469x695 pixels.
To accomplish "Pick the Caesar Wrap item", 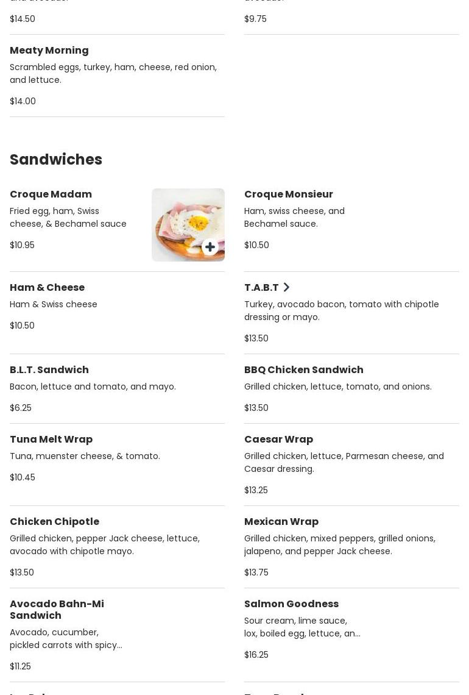I will pos(351,465).
